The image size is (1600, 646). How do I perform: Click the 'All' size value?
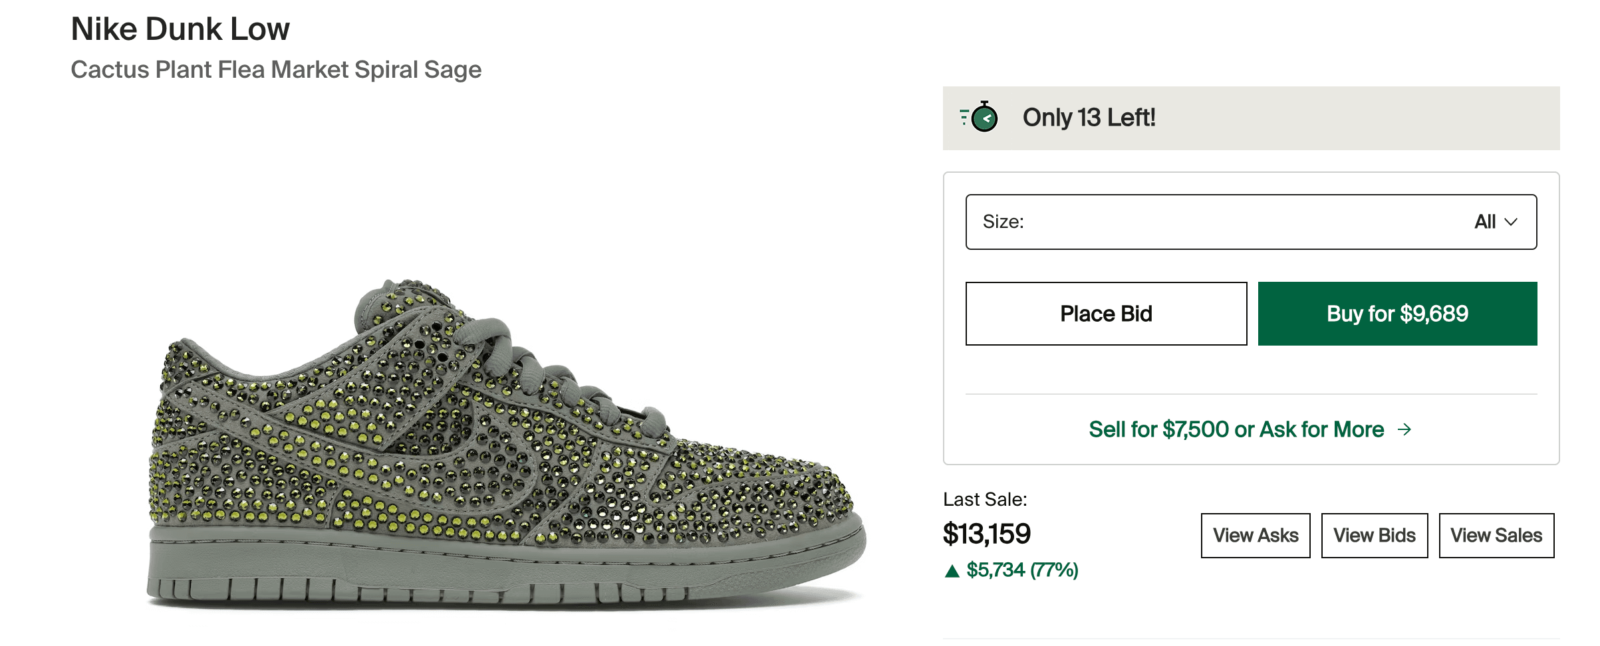point(1485,222)
